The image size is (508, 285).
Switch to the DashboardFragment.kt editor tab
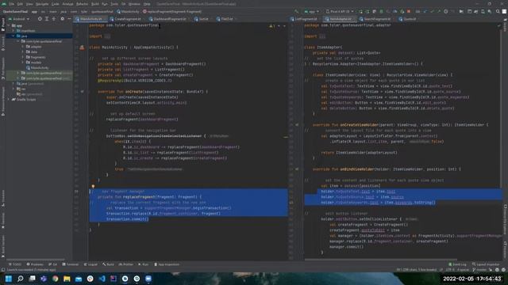tap(169, 19)
